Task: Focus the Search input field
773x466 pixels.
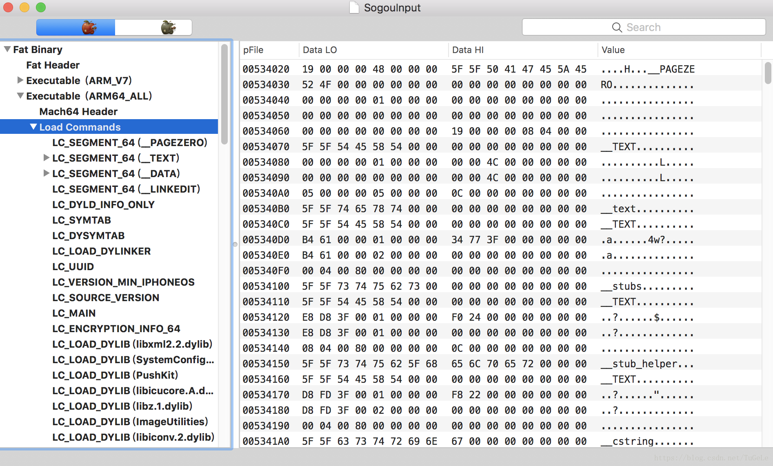Action: pos(644,27)
